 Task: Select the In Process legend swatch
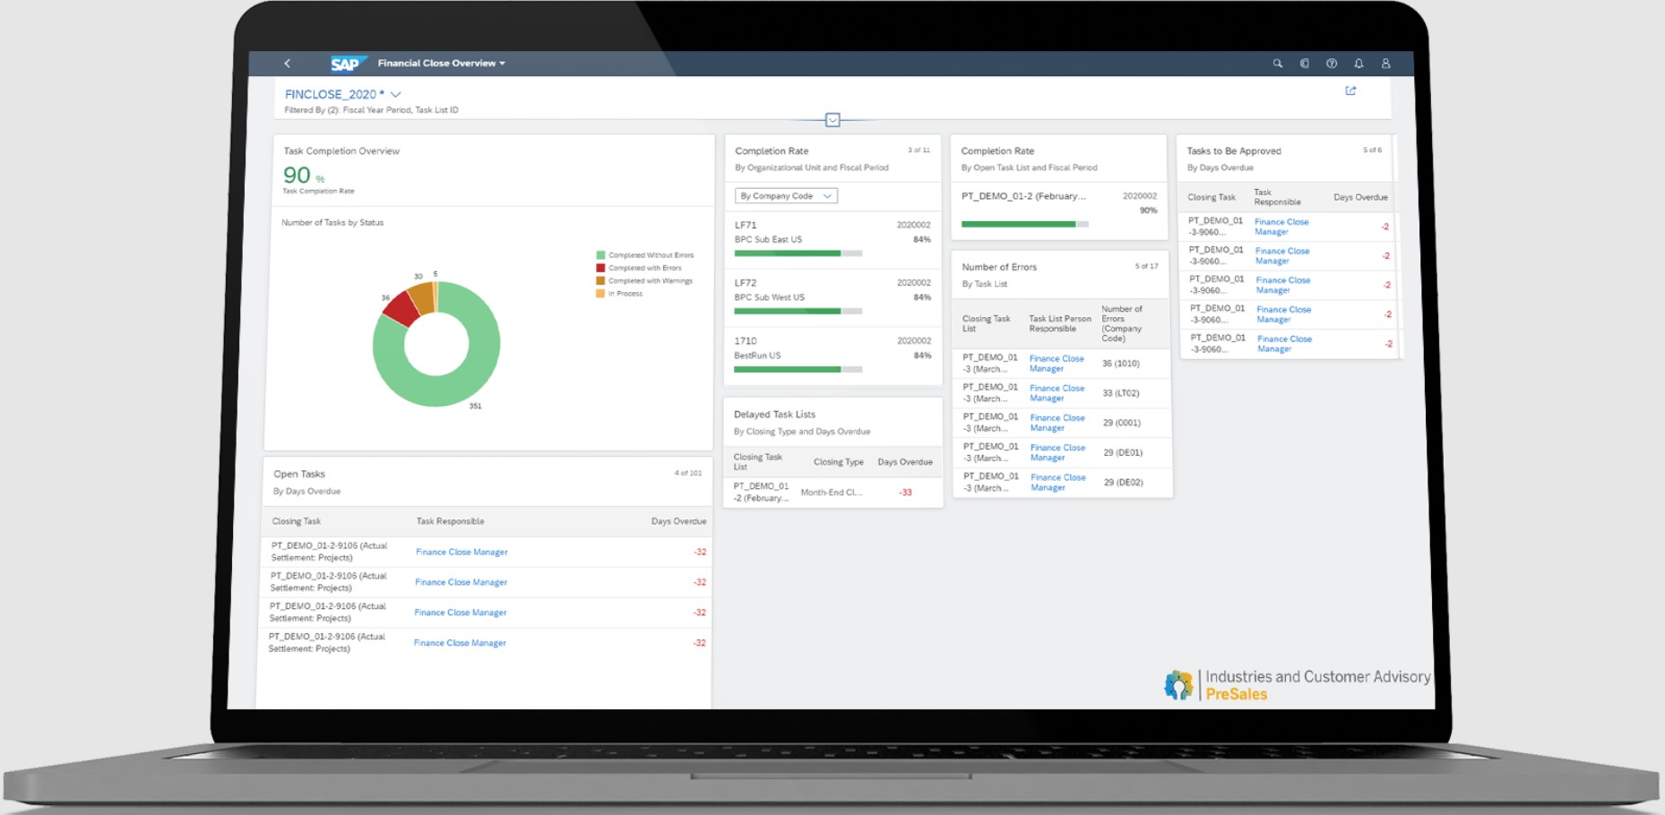point(600,293)
